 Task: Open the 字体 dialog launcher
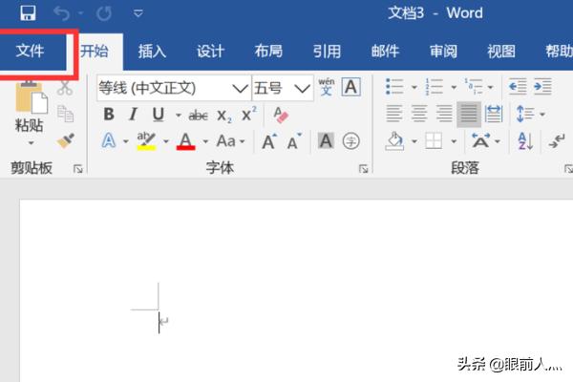[x=363, y=169]
